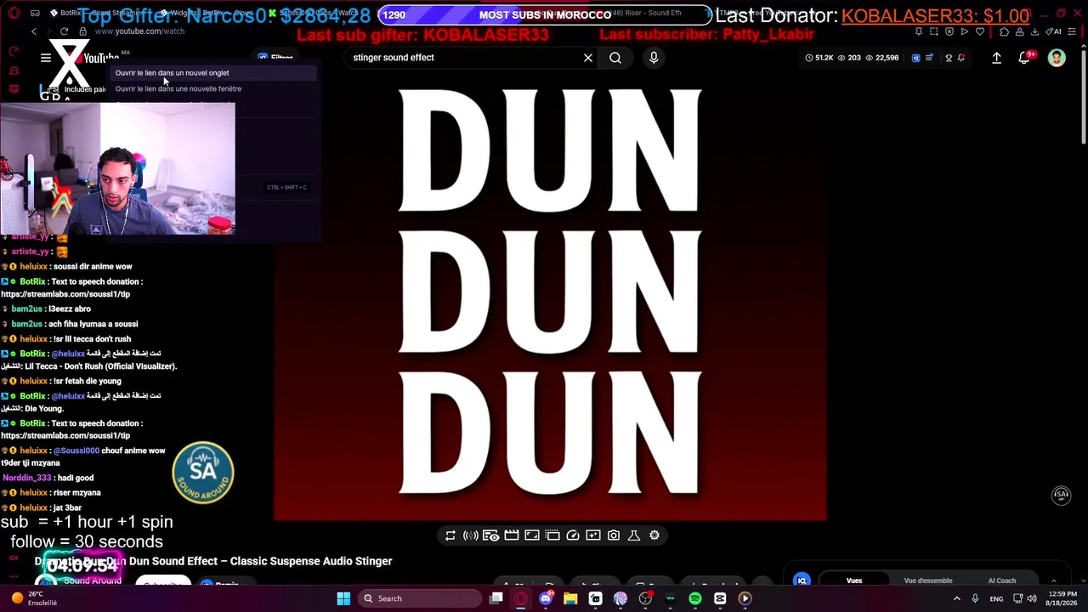Open Spotify from the taskbar
Screen dimensions: 1088x612
click(x=695, y=598)
